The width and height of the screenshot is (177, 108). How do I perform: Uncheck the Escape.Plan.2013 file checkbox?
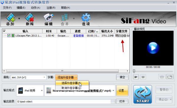point(9,36)
